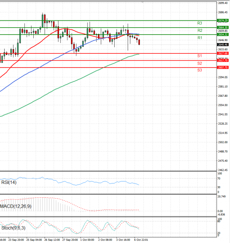Click the MACD -6.836 scale value
The width and height of the screenshot is (230, 243).
pyautogui.click(x=221, y=215)
